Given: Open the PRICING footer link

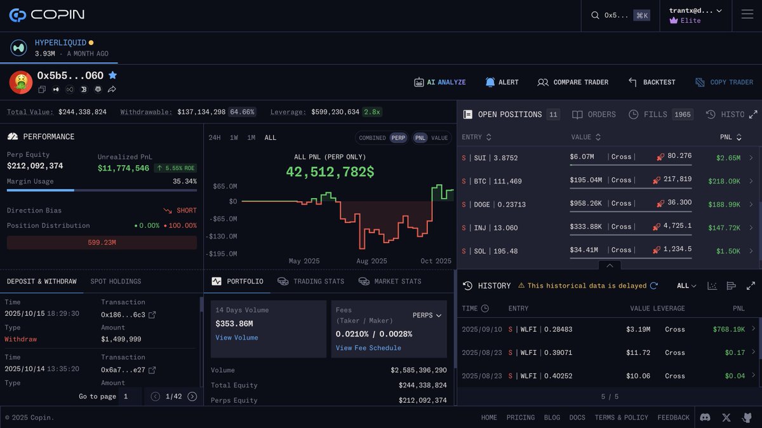Looking at the screenshot, I should pyautogui.click(x=521, y=417).
